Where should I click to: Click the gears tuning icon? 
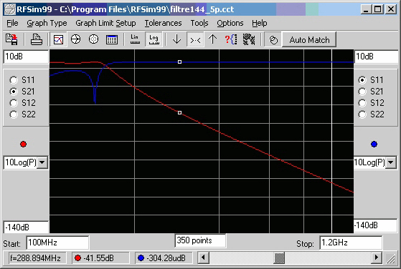point(249,39)
